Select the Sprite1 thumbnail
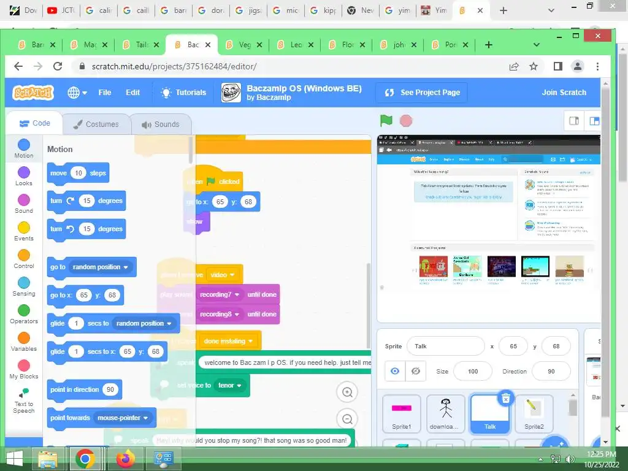The height and width of the screenshot is (471, 628). [x=401, y=414]
